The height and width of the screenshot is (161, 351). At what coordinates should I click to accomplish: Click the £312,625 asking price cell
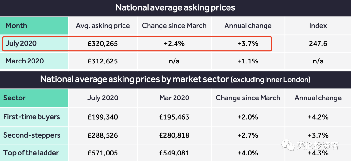tap(103, 61)
